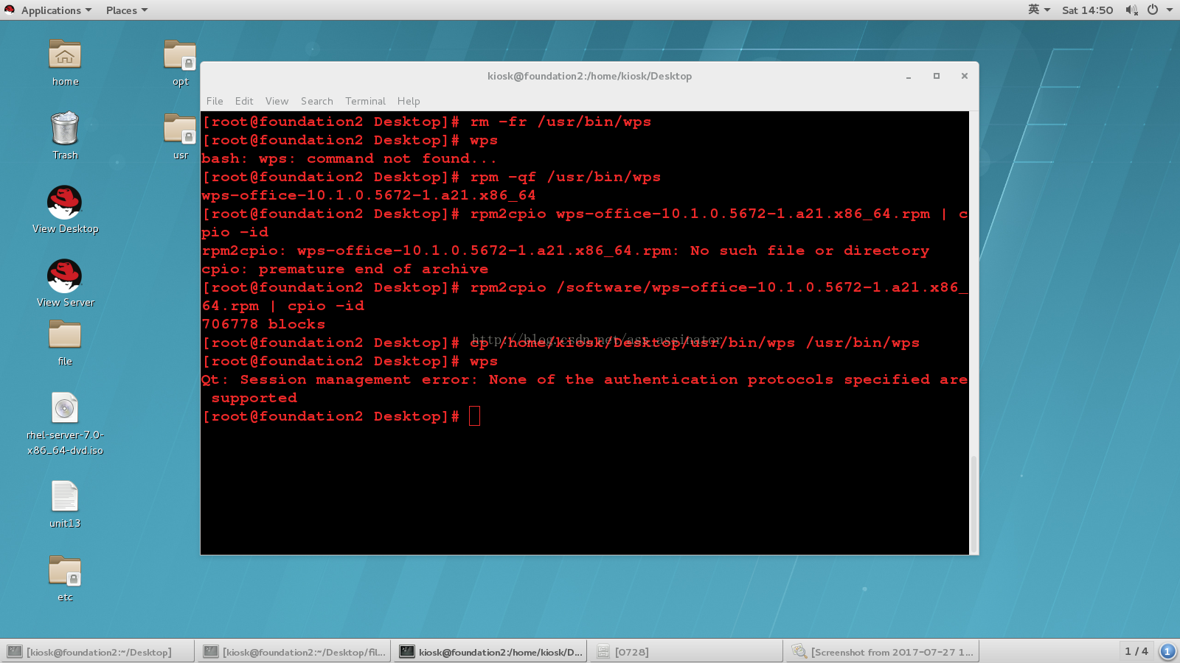Image resolution: width=1180 pixels, height=663 pixels.
Task: Click the 'wps-office-10.1.0.5672-1.a21.x86_64' output line
Action: (369, 195)
